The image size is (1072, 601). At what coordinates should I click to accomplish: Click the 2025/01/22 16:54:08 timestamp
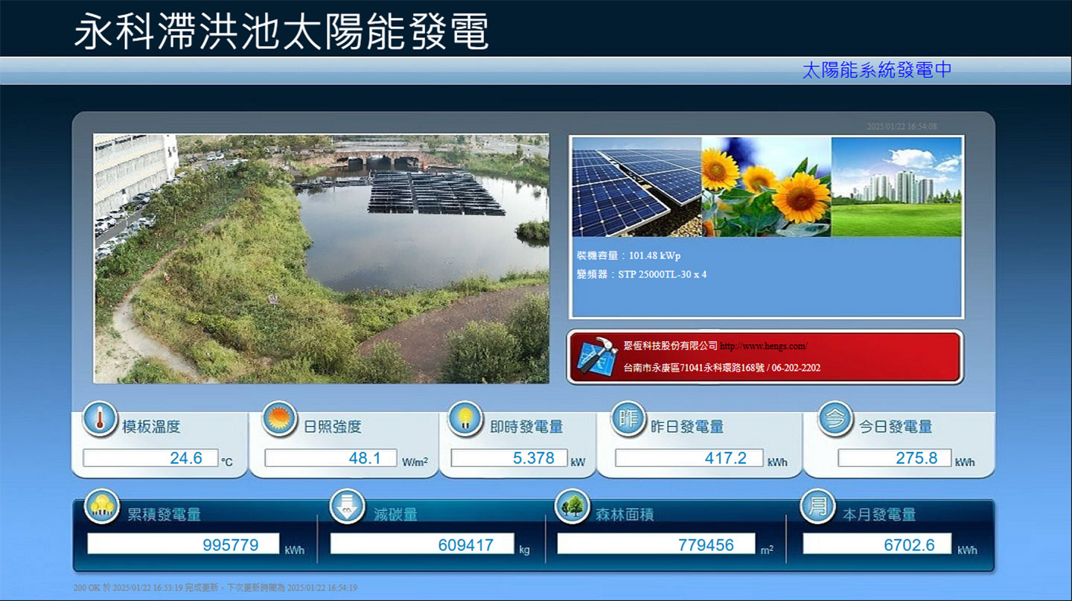tap(902, 127)
